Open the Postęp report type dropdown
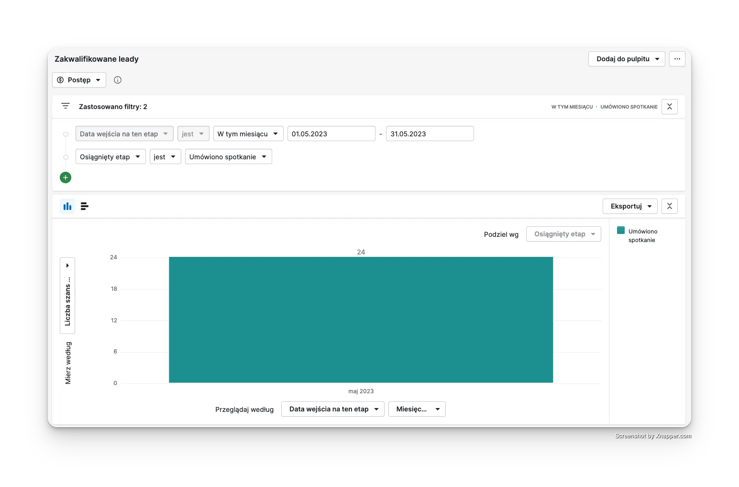This screenshot has height=487, width=739. (x=79, y=80)
